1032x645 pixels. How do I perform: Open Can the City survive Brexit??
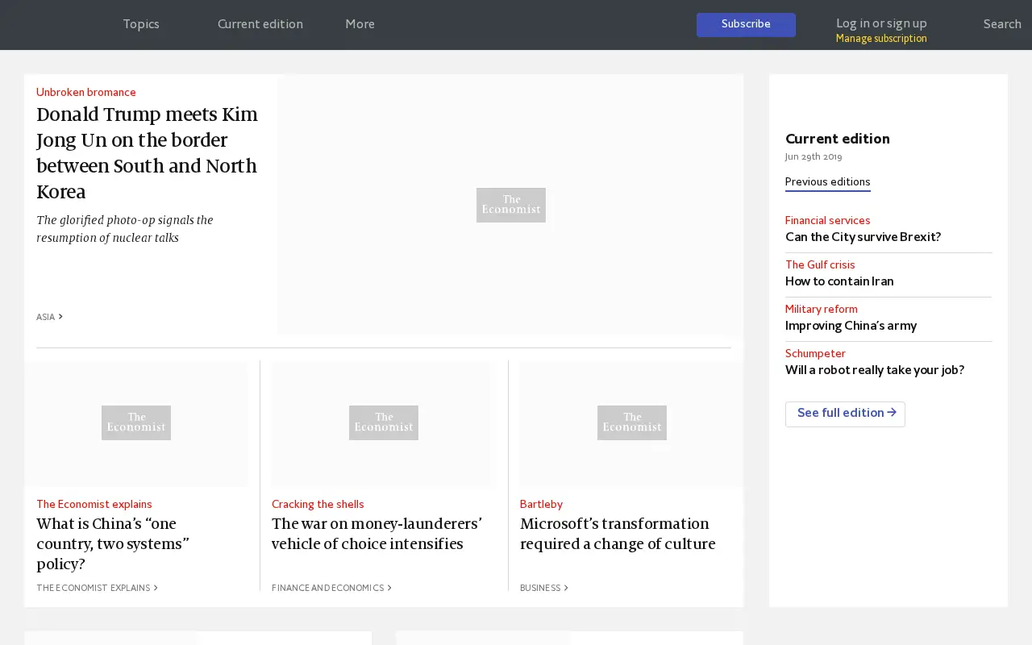click(x=863, y=238)
